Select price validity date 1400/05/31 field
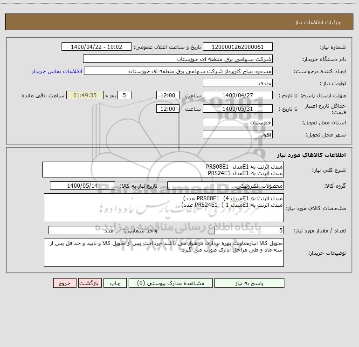Image resolution: width=359 pixels, height=347 pixels. (x=238, y=109)
